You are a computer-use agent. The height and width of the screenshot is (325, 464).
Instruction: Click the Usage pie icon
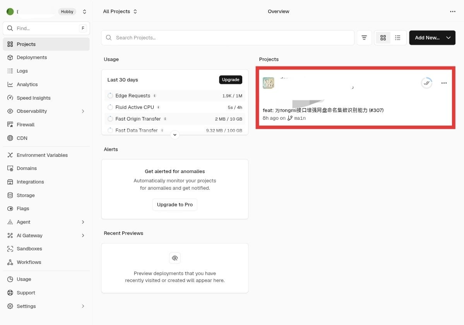click(10, 279)
